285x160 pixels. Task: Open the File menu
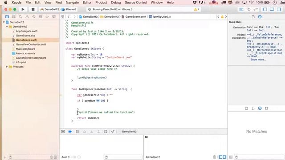28,3
